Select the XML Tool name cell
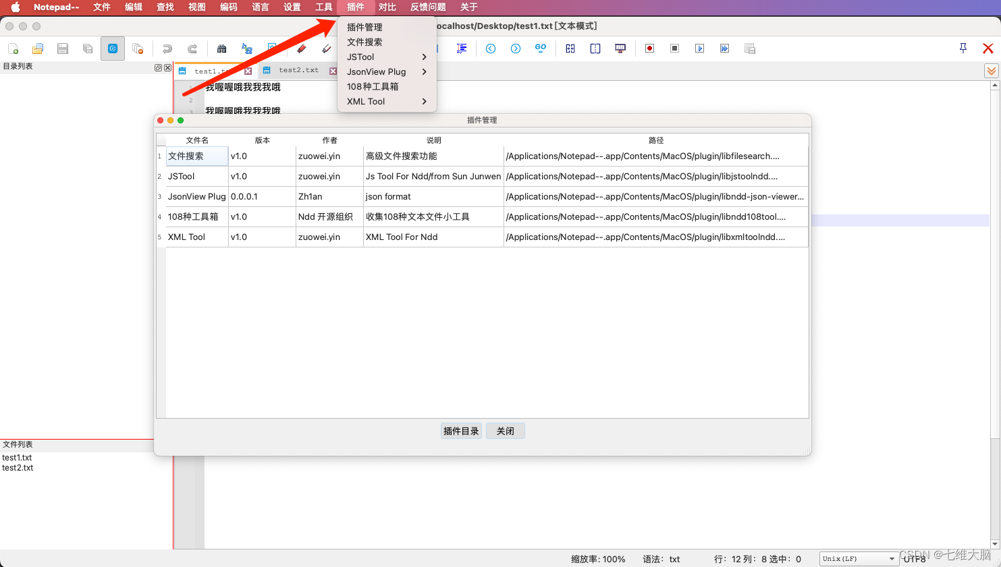This screenshot has width=1001, height=567. click(x=197, y=237)
